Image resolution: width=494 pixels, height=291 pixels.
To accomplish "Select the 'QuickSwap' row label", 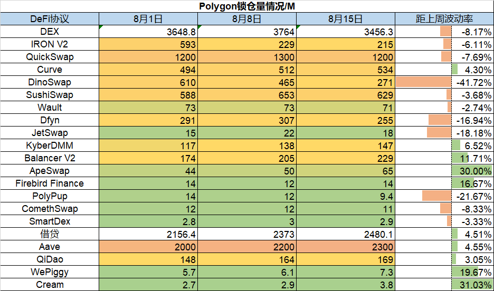I will tap(50, 57).
